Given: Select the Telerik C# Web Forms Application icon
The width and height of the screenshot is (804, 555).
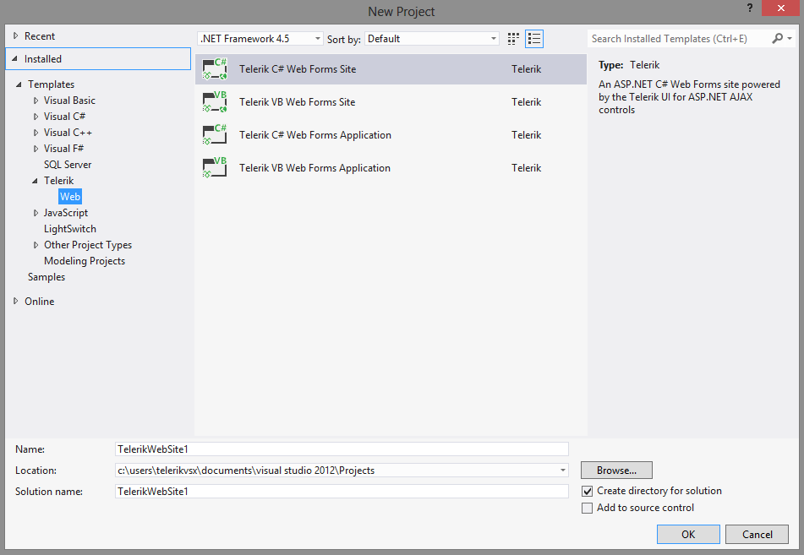Looking at the screenshot, I should click(x=215, y=135).
